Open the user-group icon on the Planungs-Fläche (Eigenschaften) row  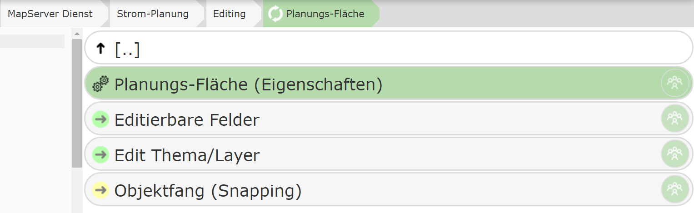(x=675, y=84)
